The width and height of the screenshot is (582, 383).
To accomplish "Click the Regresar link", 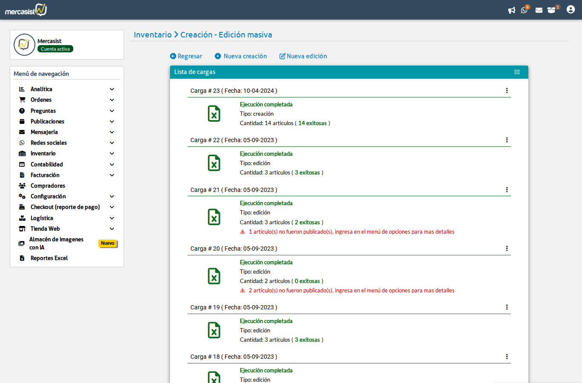I will 186,56.
